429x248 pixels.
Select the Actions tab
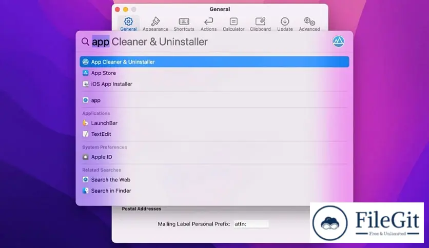208,24
